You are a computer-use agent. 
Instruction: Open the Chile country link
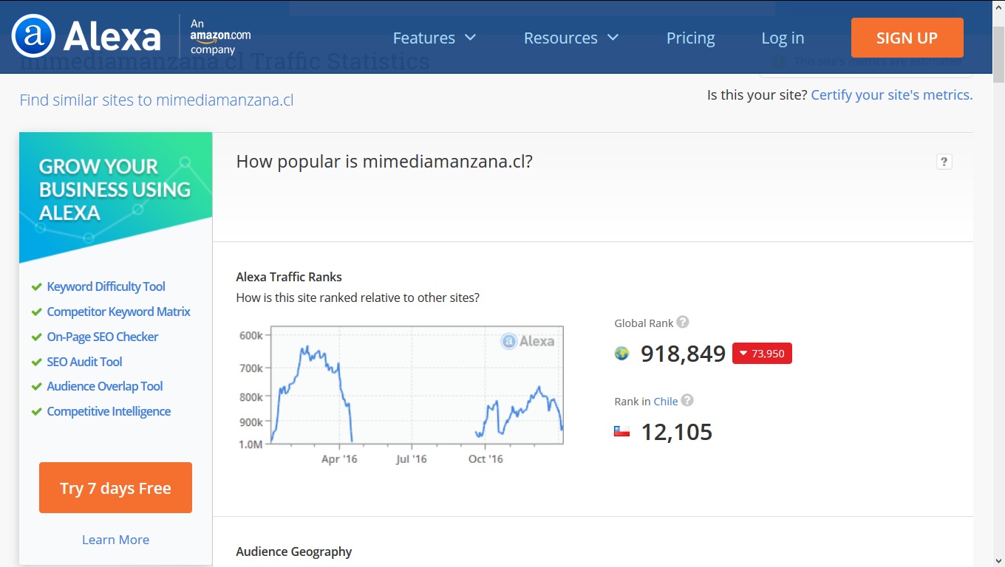click(666, 401)
